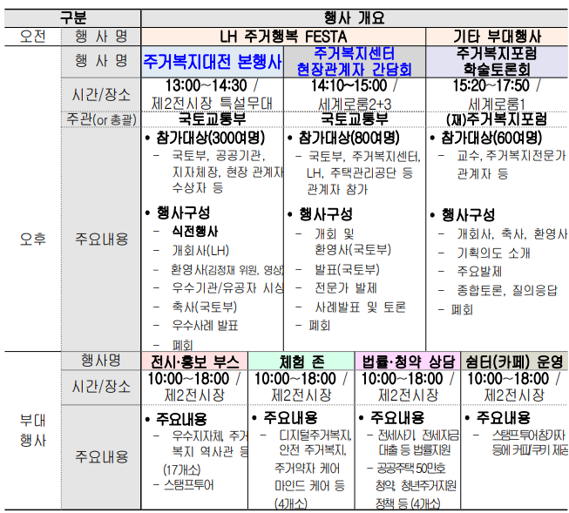569x513 pixels.
Task: Click '교수, 주거복지전문가' line
Action: point(511,156)
